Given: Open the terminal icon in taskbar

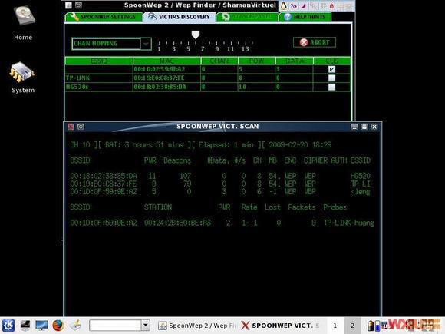Looking at the screenshot, I should [25, 326].
